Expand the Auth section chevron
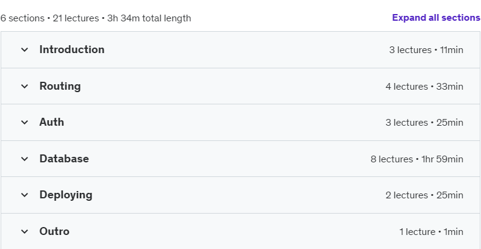 point(24,122)
